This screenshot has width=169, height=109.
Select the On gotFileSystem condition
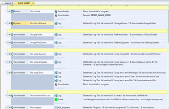[41, 43]
